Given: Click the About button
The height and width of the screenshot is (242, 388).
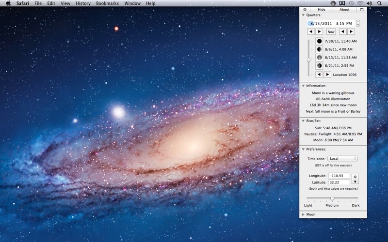Looking at the screenshot, I should pyautogui.click(x=344, y=9).
